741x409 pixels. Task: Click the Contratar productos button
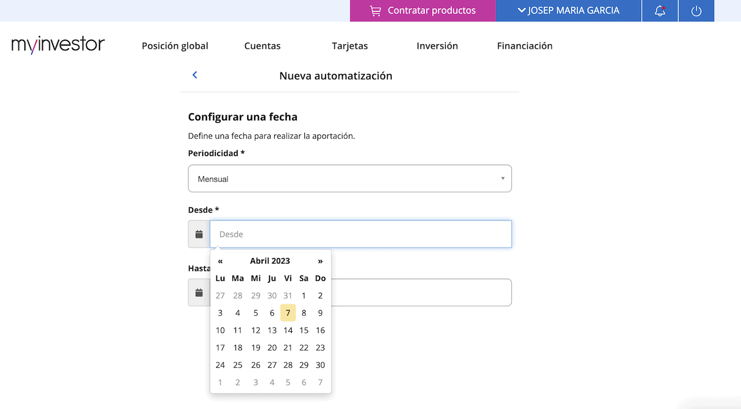coord(423,11)
